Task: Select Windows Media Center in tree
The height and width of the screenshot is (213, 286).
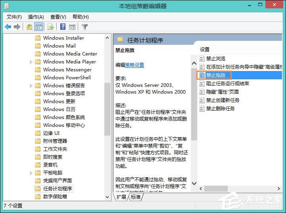Action: click(70, 54)
